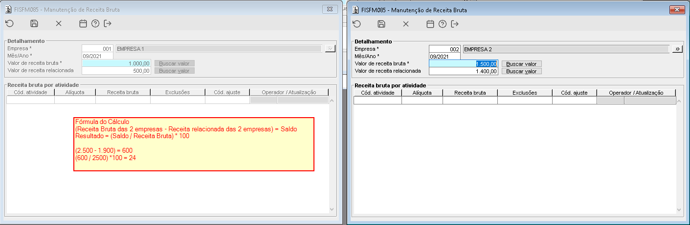This screenshot has height=225, width=690.
Task: Open the calendar icon in left window toolbar
Action: (x=83, y=23)
